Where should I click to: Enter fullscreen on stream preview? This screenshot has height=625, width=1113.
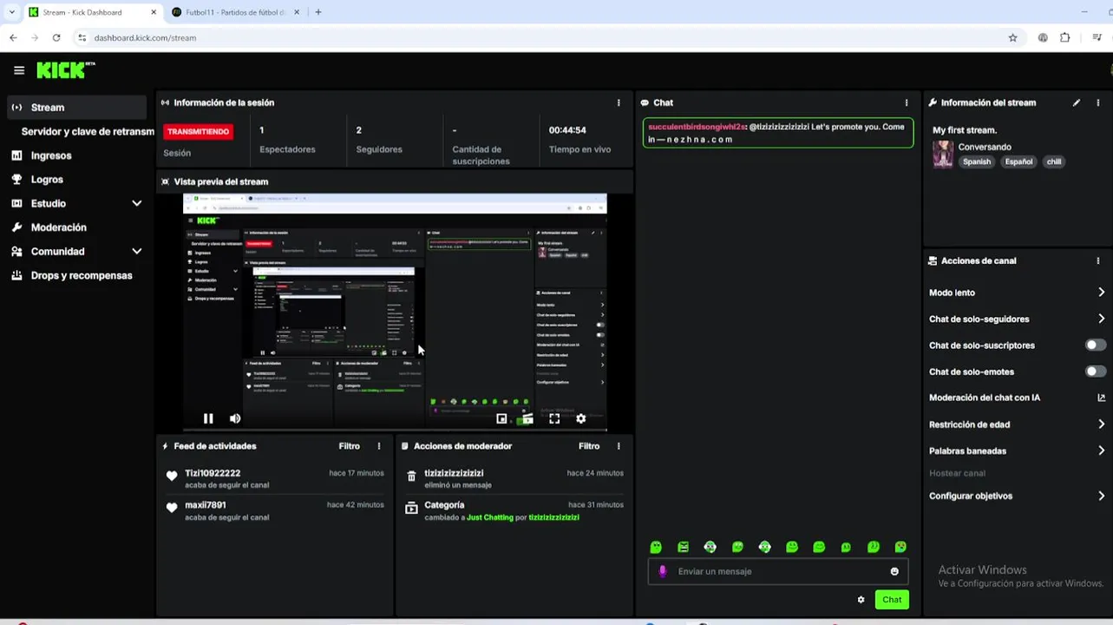coord(554,418)
